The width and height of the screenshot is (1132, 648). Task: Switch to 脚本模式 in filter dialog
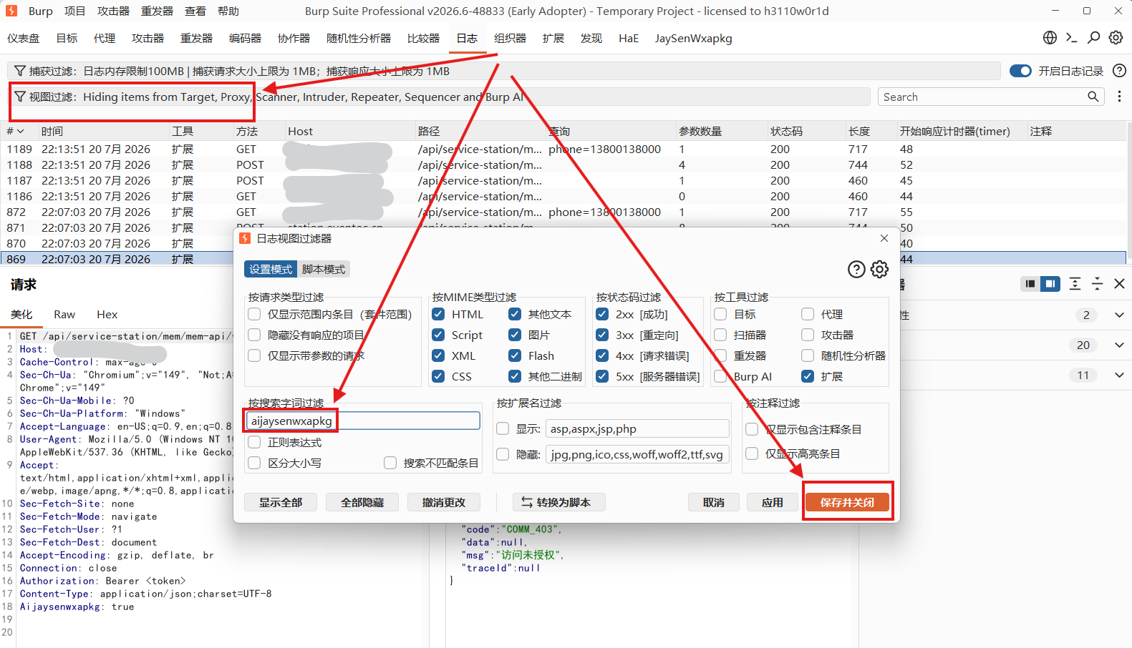324,269
